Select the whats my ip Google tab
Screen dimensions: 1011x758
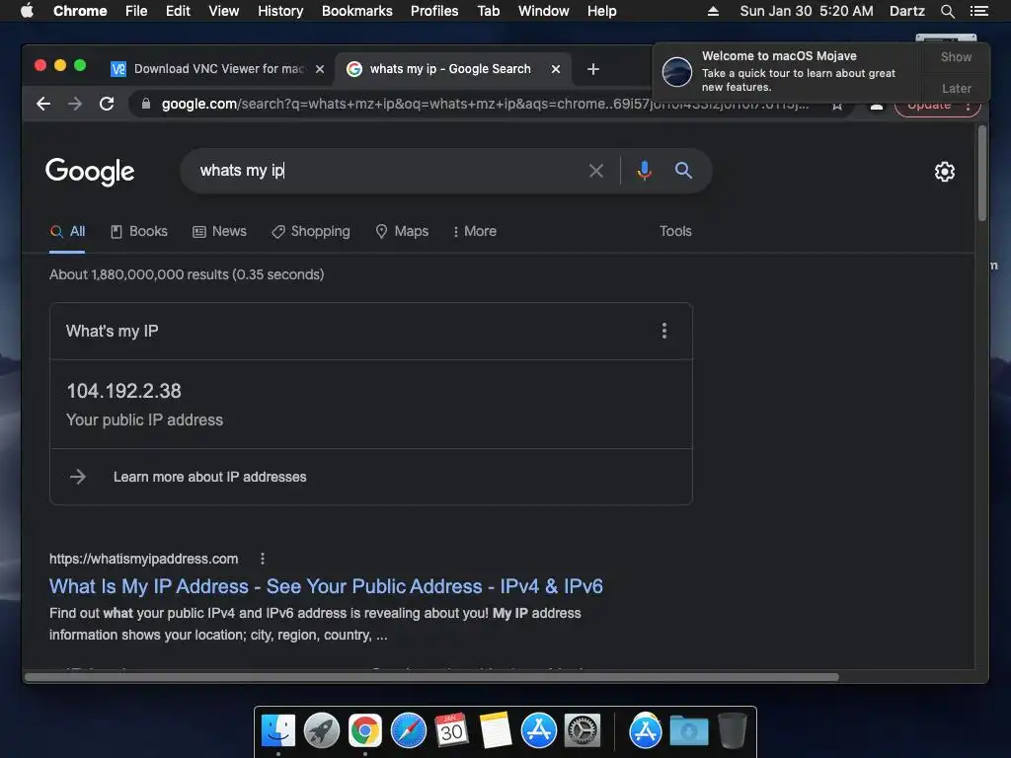(x=450, y=69)
